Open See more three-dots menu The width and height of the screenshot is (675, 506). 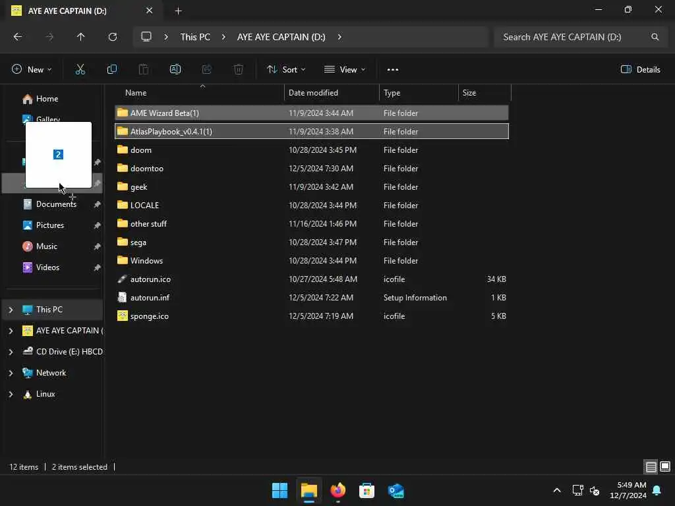tap(393, 69)
